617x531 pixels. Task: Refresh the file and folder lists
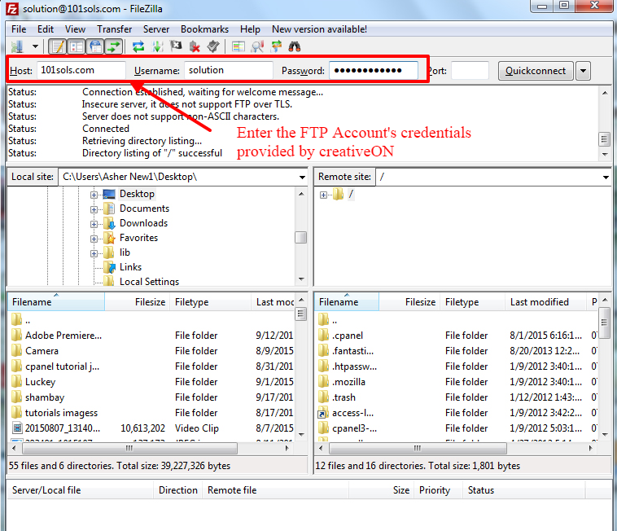click(x=138, y=47)
